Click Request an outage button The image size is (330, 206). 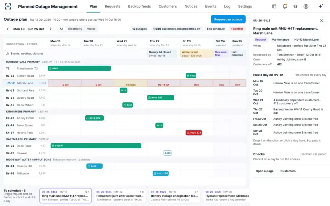(228, 19)
